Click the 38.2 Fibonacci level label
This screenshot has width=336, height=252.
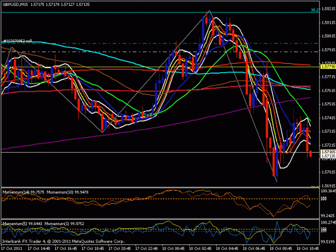pyautogui.click(x=314, y=10)
